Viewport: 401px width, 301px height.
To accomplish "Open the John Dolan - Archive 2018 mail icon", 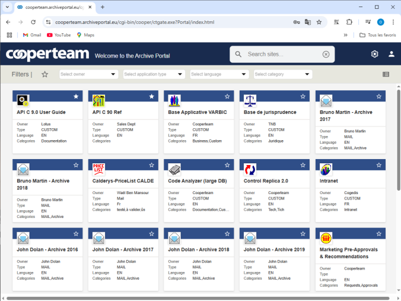I will 174,238.
